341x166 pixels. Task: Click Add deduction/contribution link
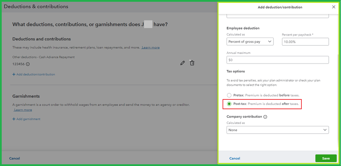[x=34, y=74]
